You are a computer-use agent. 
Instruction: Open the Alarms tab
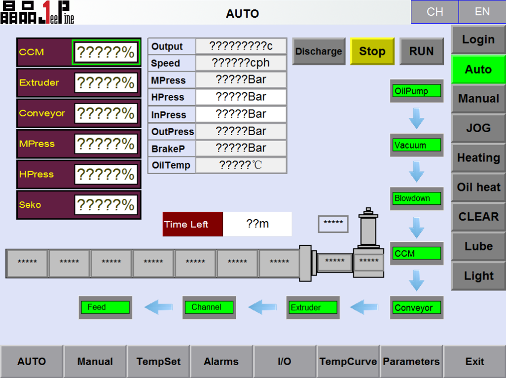(x=221, y=362)
